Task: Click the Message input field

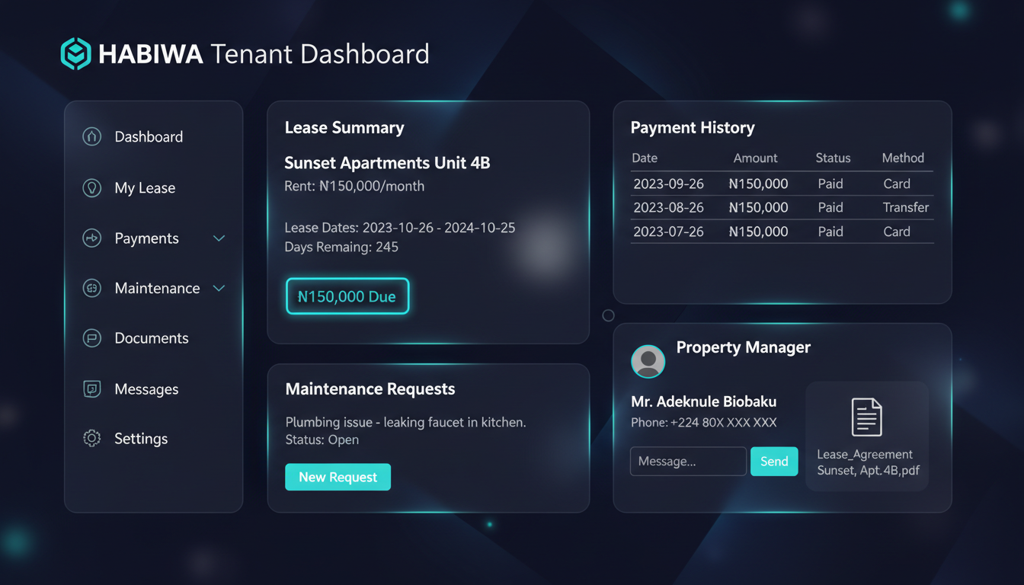Action: [x=687, y=461]
